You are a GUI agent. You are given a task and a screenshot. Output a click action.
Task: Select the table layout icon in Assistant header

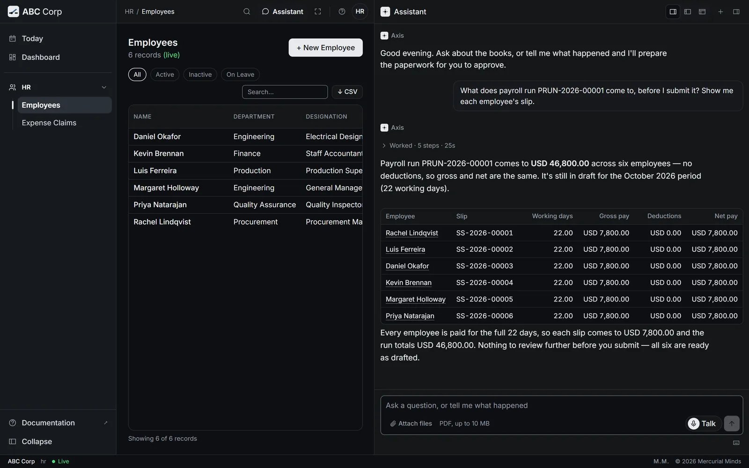pos(702,12)
